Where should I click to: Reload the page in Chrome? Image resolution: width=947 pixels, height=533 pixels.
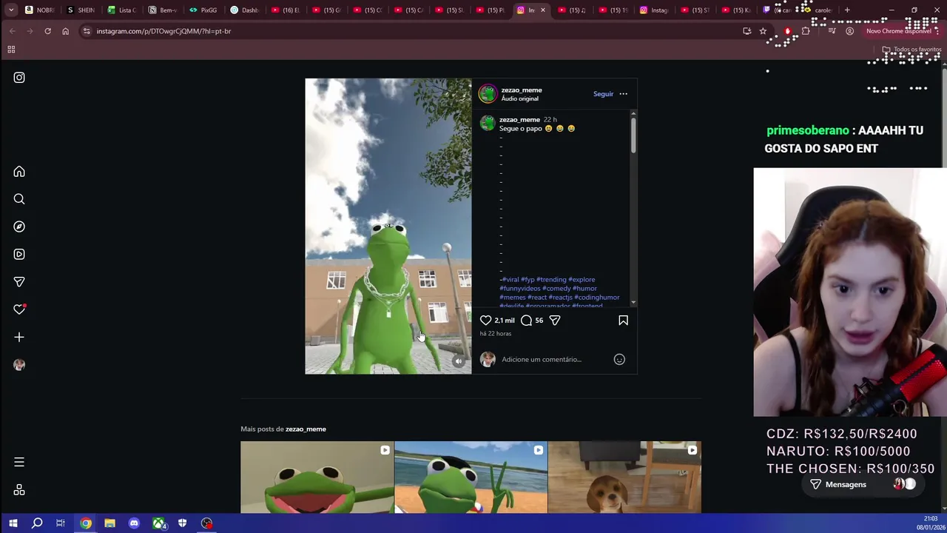47,31
